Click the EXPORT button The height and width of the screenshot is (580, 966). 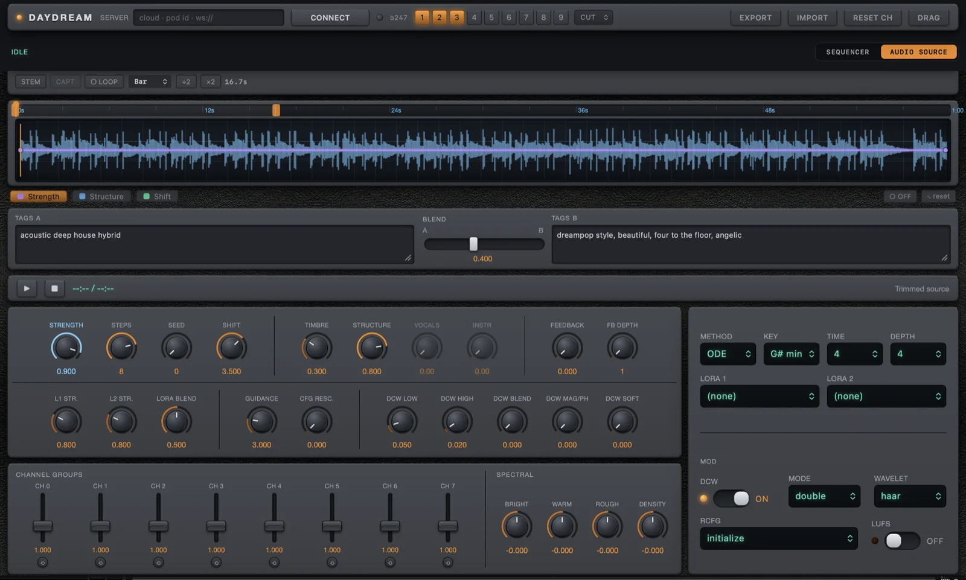click(755, 18)
